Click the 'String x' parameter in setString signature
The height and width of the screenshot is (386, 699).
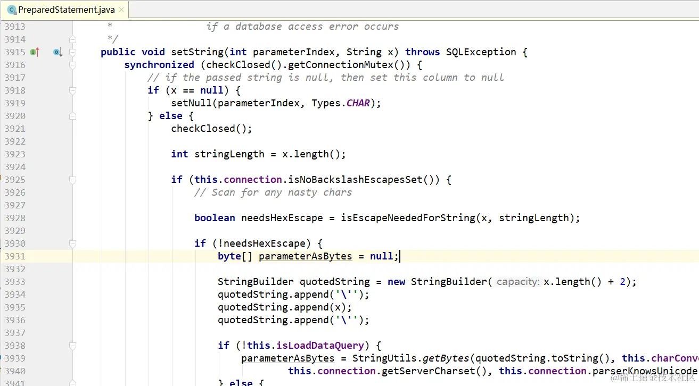pos(370,52)
